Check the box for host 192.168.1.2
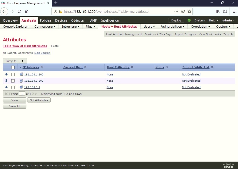Screen dimensions: 238x169 [13, 87]
